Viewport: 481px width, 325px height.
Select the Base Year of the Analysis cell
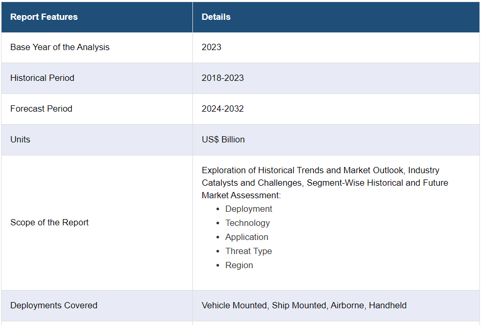pyautogui.click(x=60, y=47)
